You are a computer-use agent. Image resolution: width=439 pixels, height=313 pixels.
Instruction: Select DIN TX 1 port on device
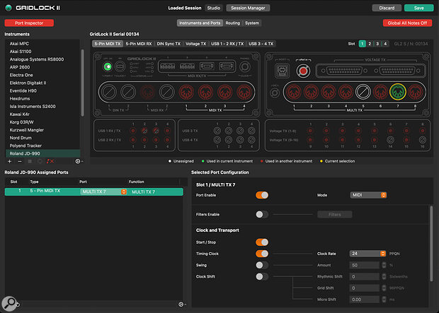[x=108, y=92]
